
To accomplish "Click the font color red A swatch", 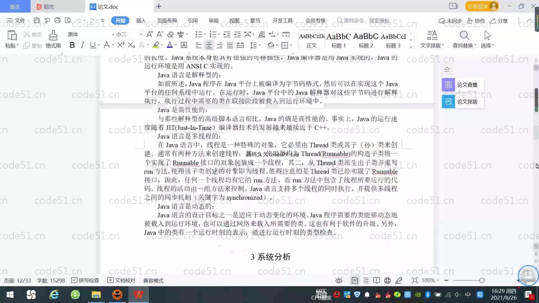I will [x=170, y=45].
